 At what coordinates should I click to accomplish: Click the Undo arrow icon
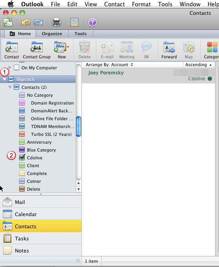point(26,22)
